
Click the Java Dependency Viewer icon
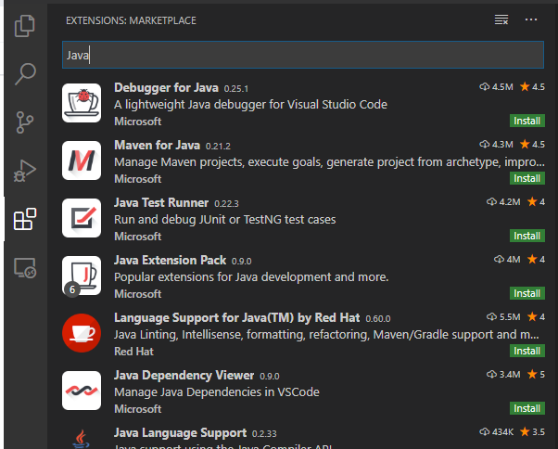pyautogui.click(x=82, y=391)
